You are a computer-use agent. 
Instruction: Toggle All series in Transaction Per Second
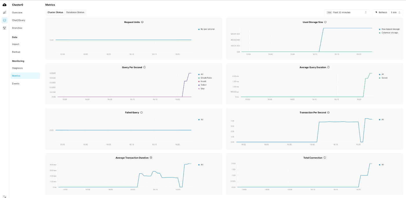coord(381,119)
